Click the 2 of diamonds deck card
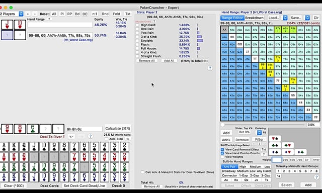Image resolution: width=322 pixels, height=193 pixels. (124, 177)
